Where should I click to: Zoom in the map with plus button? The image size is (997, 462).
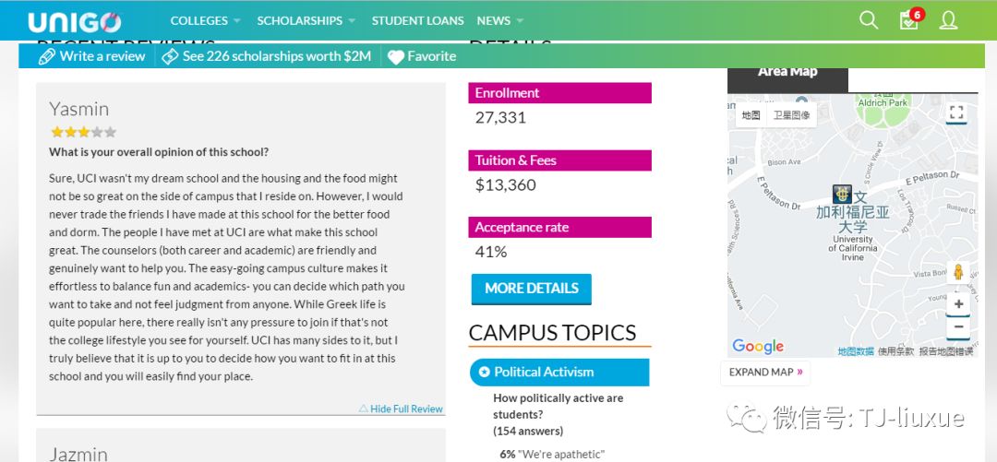tap(958, 304)
